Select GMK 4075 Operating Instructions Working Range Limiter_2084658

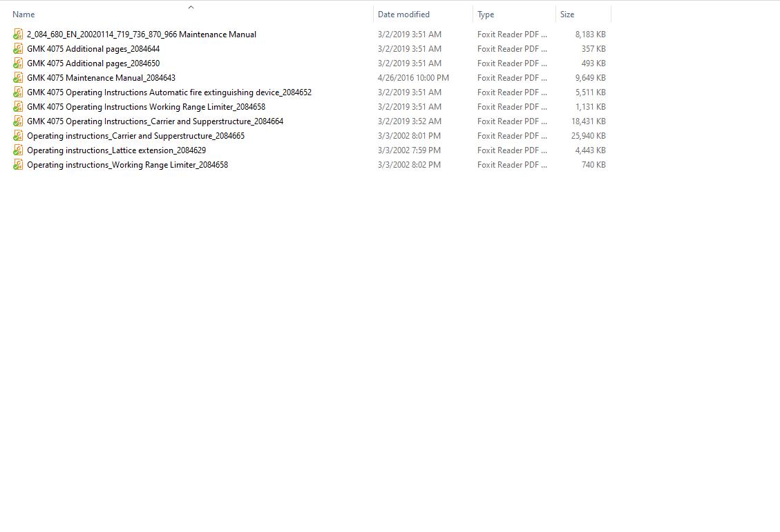click(146, 106)
